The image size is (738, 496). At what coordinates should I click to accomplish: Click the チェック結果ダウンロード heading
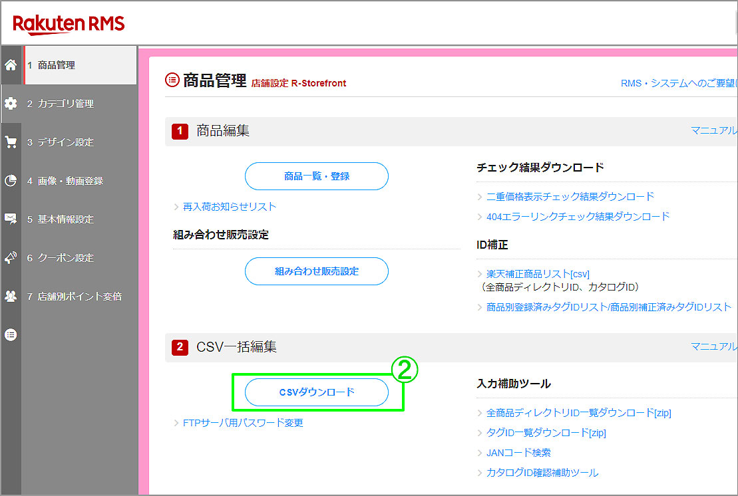[540, 168]
